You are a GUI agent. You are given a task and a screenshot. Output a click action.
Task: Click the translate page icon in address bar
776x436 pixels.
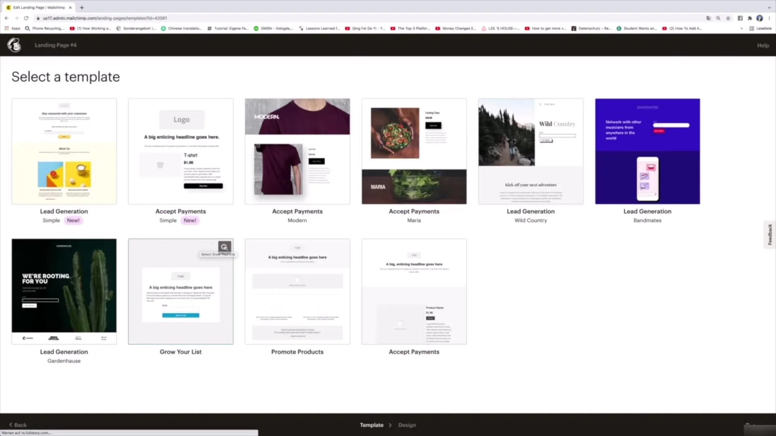709,18
